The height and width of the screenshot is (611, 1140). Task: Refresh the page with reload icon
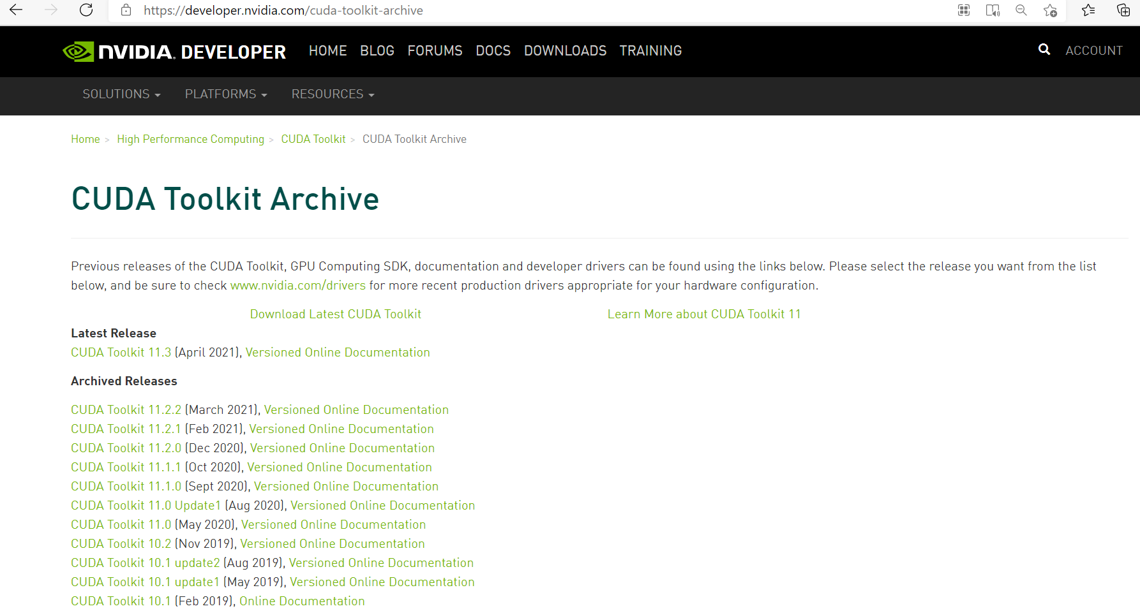coord(86,10)
